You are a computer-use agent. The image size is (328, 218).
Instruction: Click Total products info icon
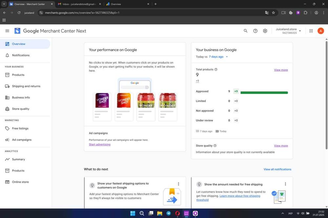tap(216, 69)
